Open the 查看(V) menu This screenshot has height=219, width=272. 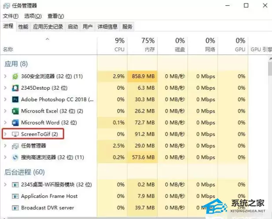[x=56, y=16]
